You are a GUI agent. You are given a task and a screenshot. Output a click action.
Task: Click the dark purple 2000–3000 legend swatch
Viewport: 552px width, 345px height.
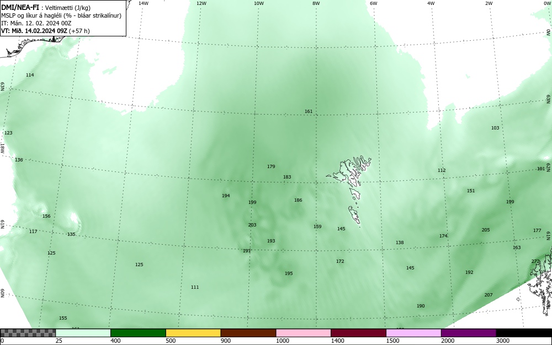(x=469, y=333)
